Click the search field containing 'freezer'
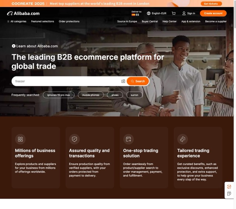The width and height of the screenshot is (236, 209). click(66, 81)
